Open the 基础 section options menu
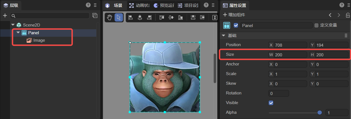 346,36
